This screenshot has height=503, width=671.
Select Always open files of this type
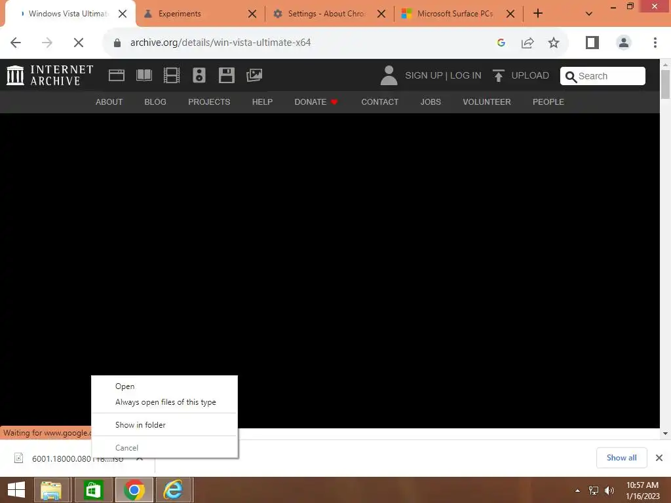164,402
